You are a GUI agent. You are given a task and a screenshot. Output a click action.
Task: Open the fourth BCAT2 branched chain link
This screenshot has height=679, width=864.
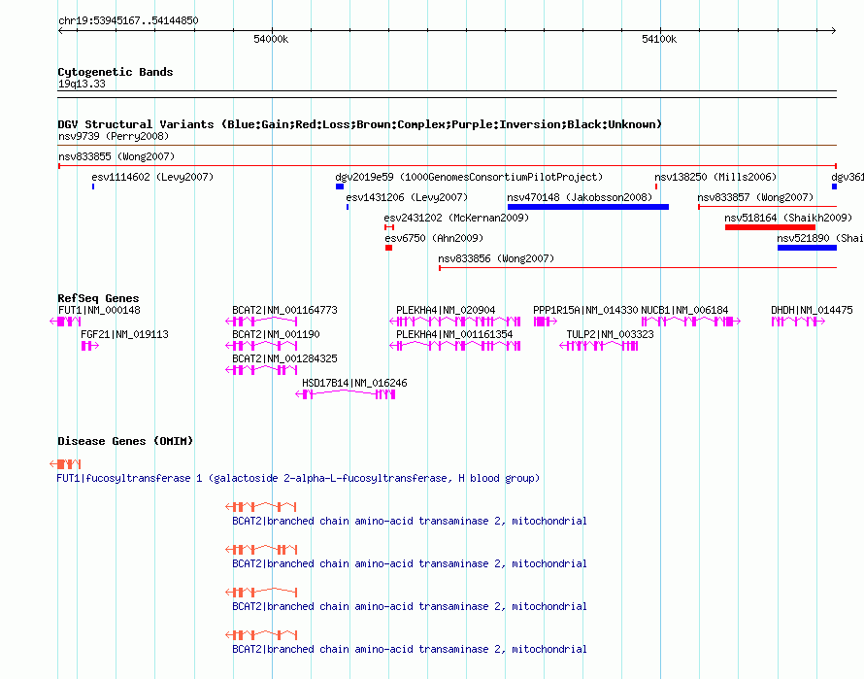click(410, 649)
